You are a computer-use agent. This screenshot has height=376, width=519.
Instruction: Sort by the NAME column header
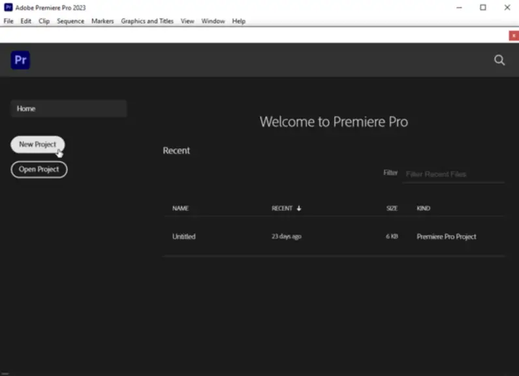(x=180, y=208)
